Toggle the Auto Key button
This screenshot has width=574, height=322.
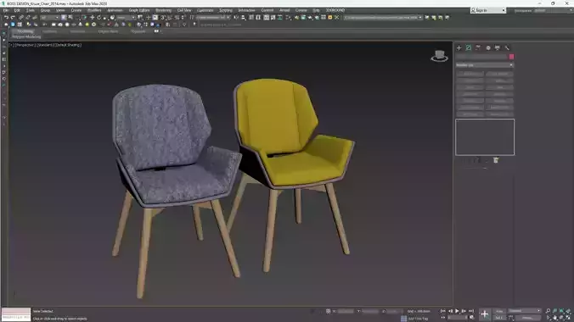tap(499, 311)
